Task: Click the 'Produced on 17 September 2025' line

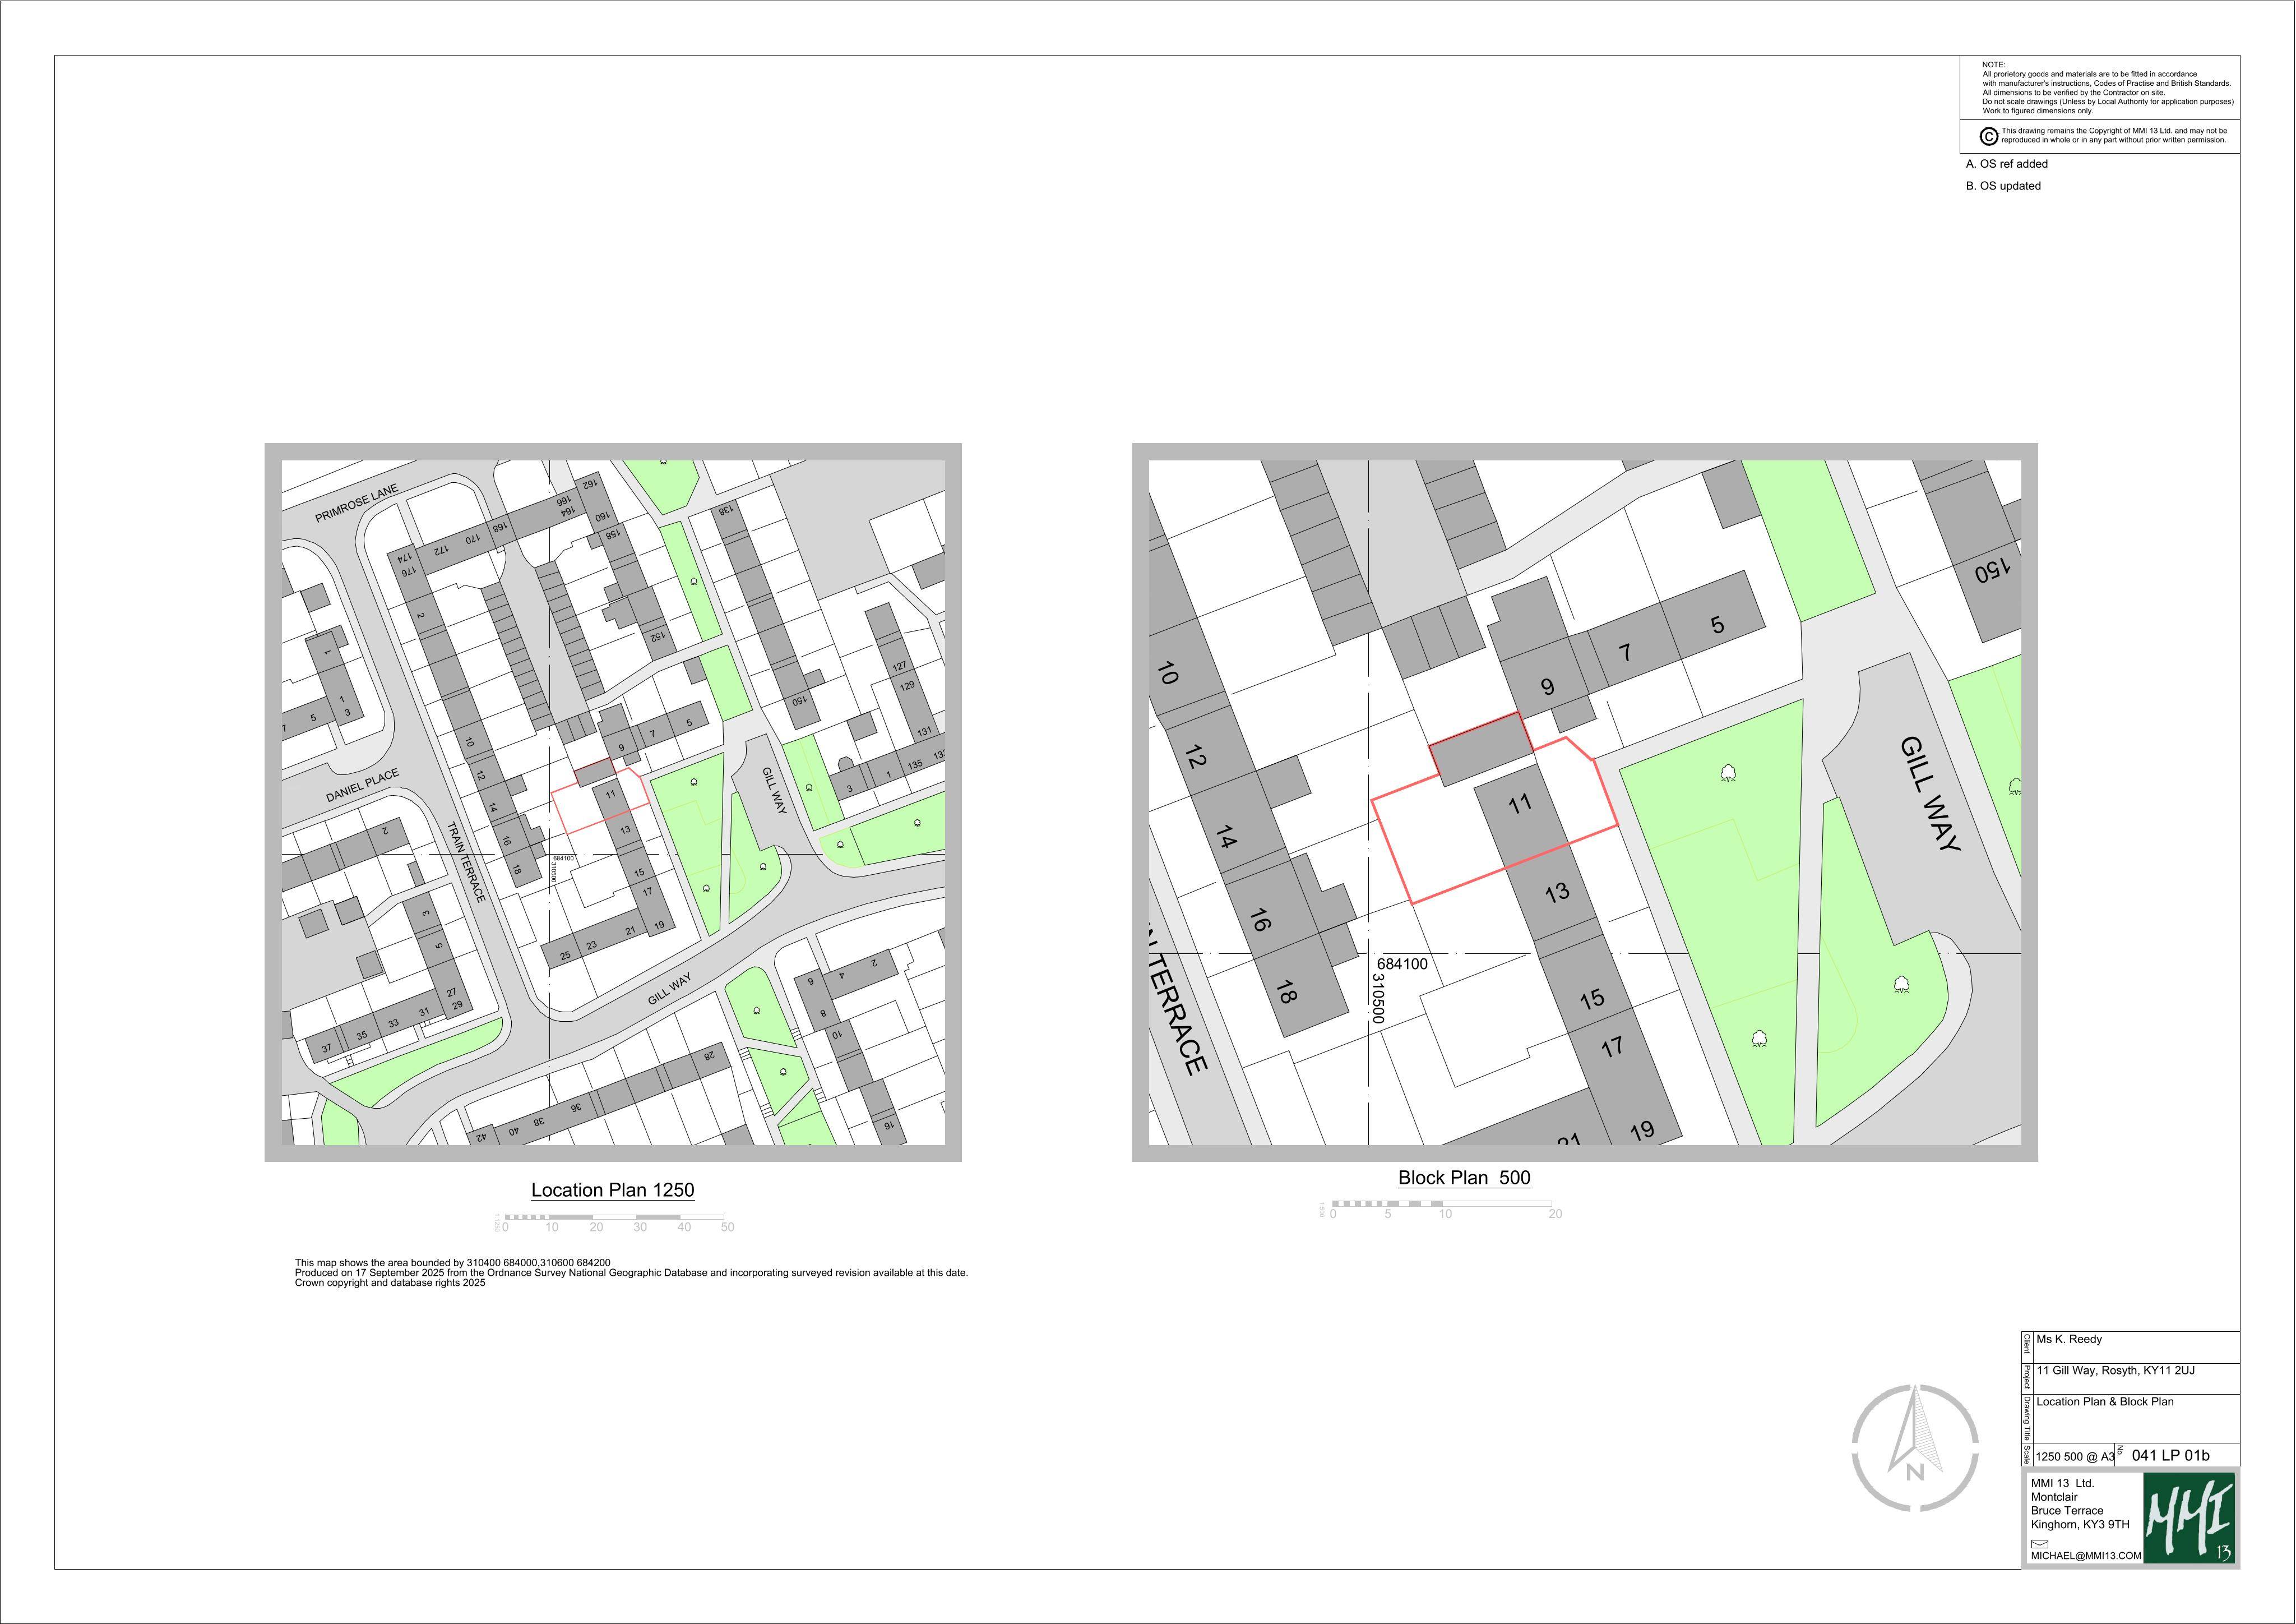Action: tap(631, 1273)
